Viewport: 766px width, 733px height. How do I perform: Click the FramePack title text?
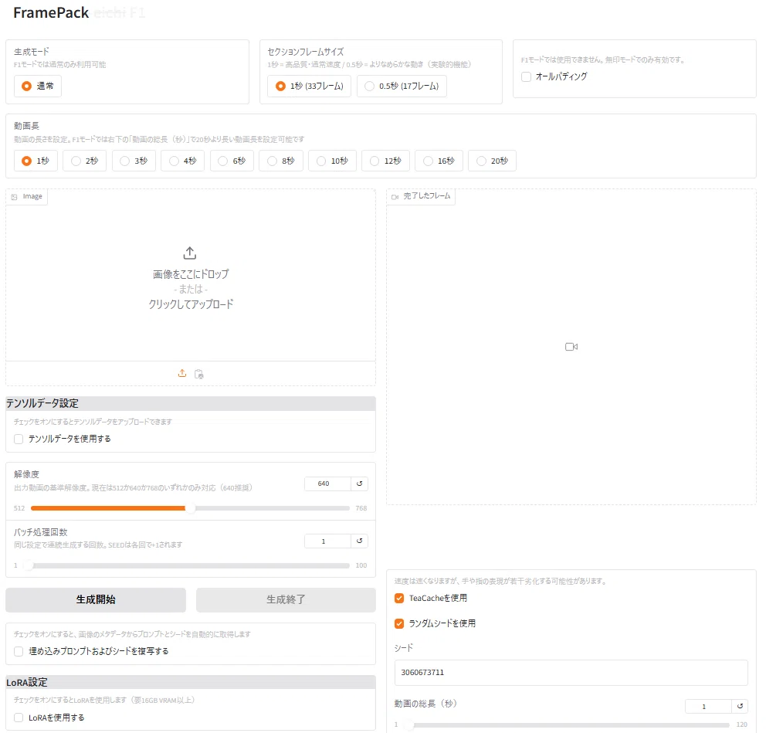pos(51,12)
